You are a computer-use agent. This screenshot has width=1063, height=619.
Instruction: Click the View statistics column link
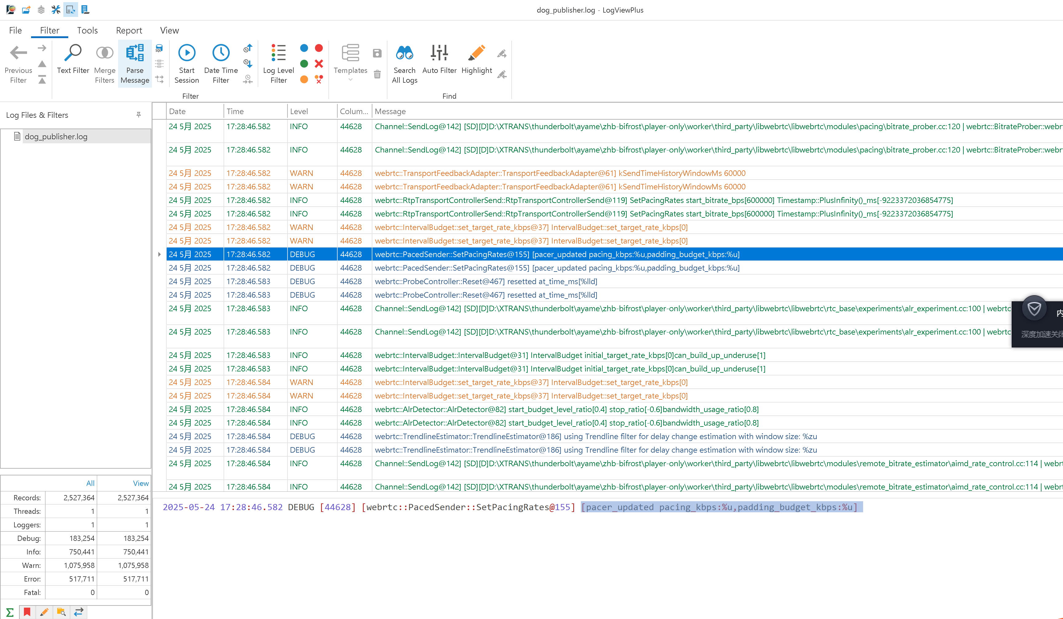141,484
